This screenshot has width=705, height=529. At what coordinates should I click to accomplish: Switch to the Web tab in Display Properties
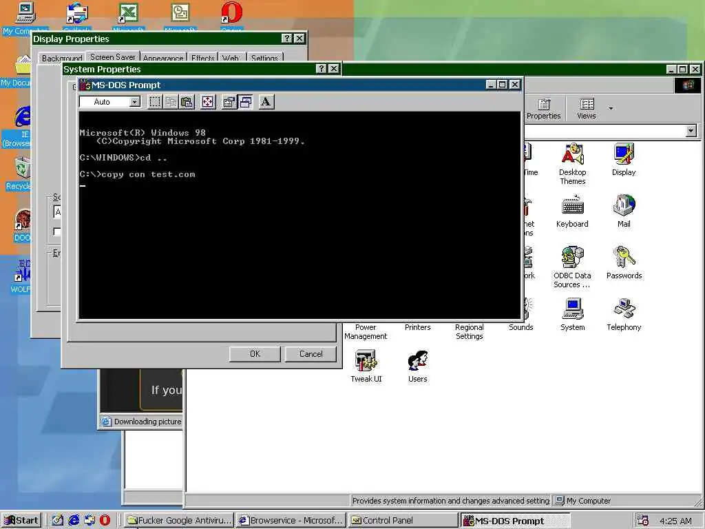tap(230, 58)
